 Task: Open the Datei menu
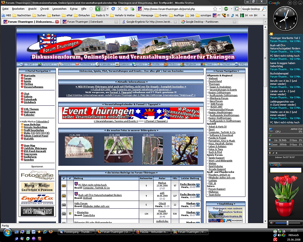5,9
